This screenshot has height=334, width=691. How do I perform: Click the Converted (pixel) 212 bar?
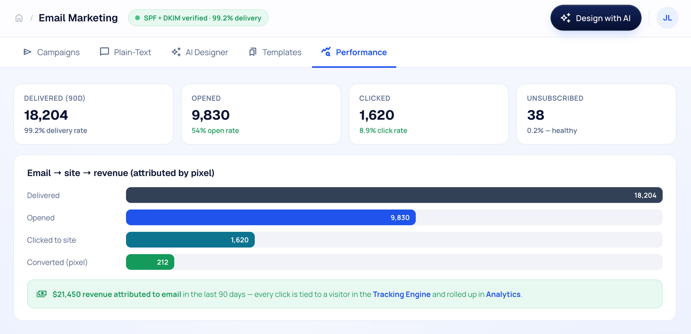pyautogui.click(x=150, y=262)
